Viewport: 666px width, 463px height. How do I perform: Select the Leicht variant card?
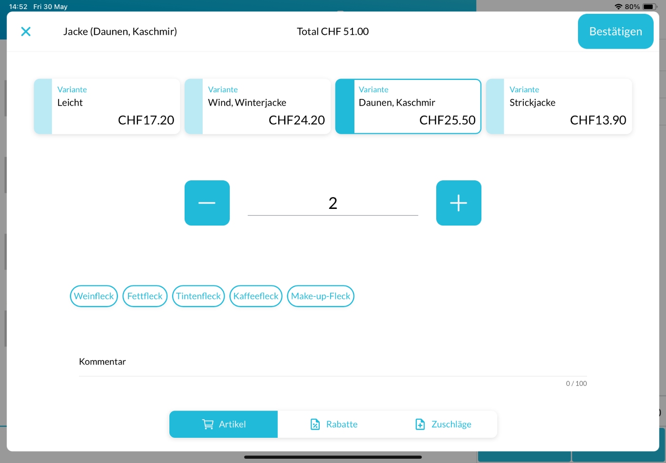107,107
